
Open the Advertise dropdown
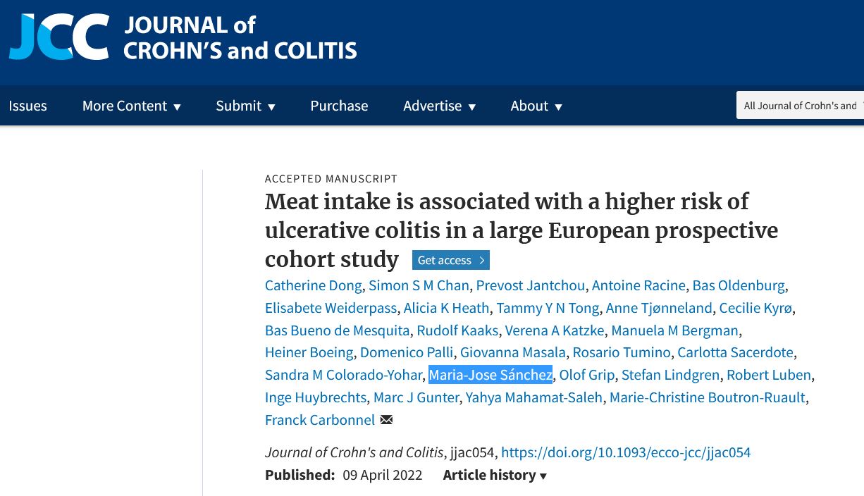pyautogui.click(x=439, y=106)
